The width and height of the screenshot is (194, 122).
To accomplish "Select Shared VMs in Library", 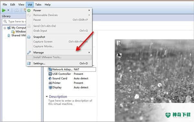I will pos(19,35).
